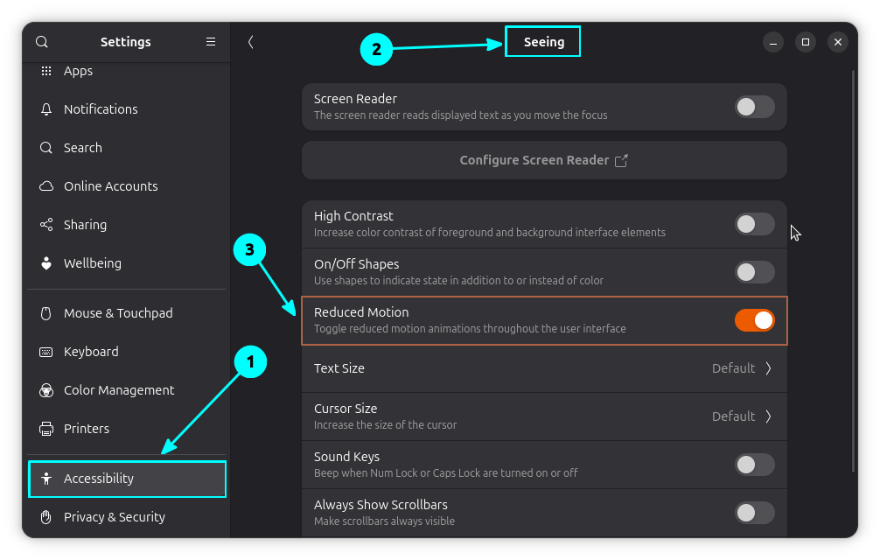
Task: Open Cursor Size options chevron
Action: 768,416
